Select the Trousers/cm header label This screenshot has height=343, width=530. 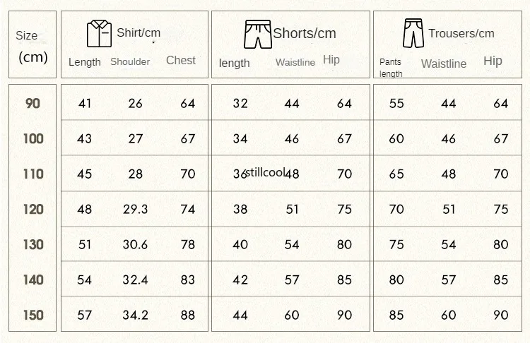click(x=461, y=33)
